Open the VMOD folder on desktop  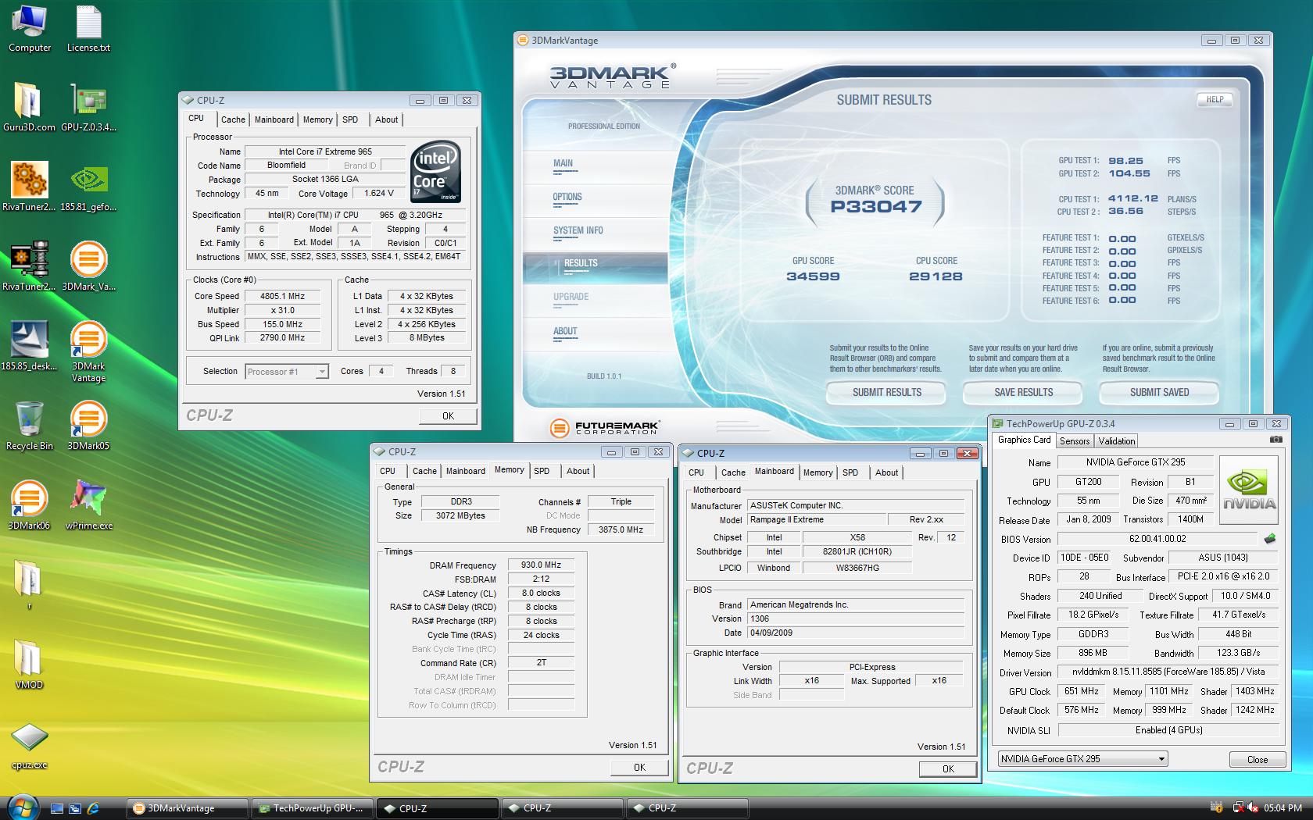click(29, 665)
